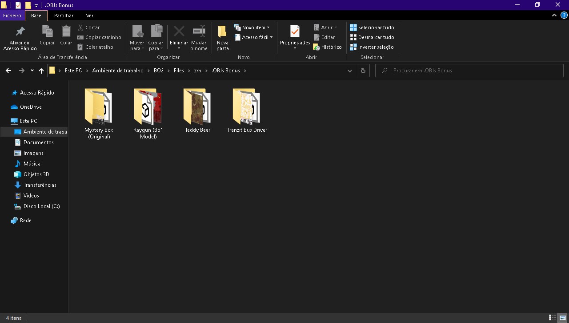Click the Procurar em .OBJs Bonus search box

point(469,71)
